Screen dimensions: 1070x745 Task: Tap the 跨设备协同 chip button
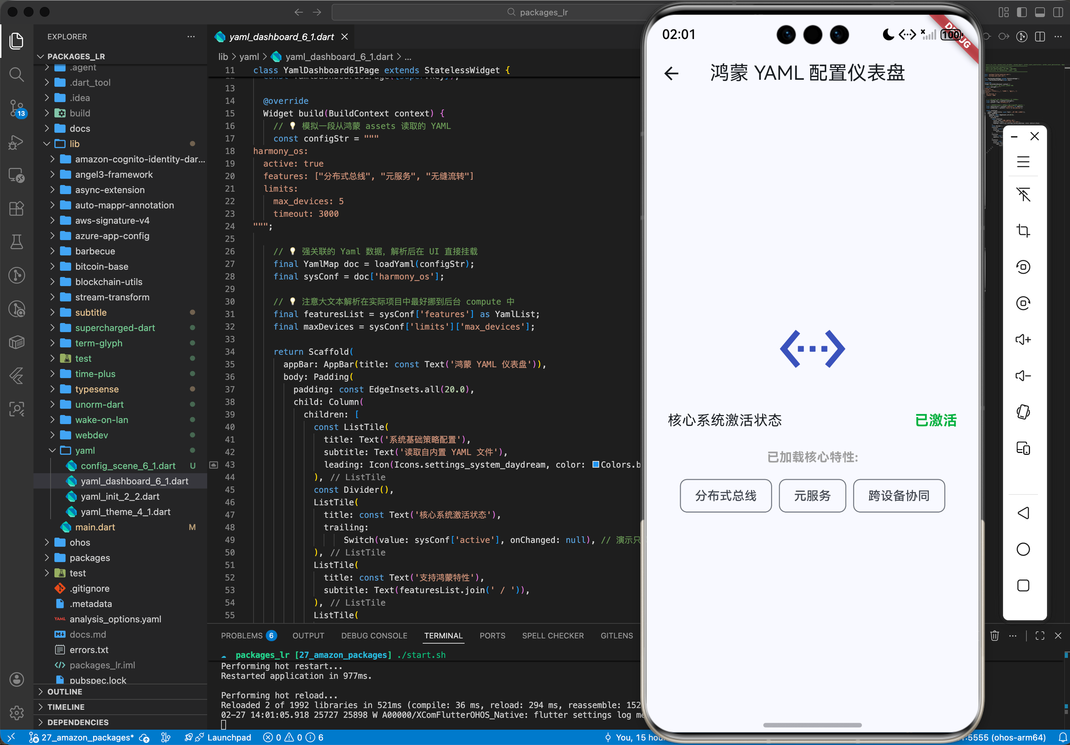(x=898, y=496)
